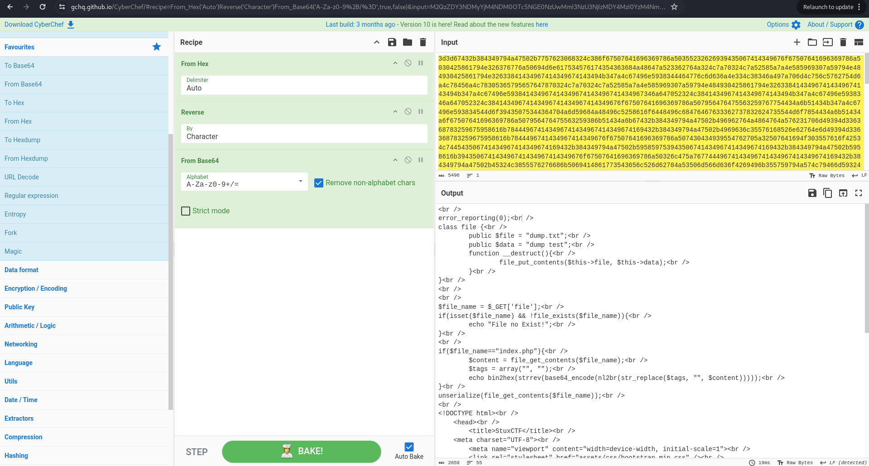Click From Hex Delimiter field
Image resolution: width=869 pixels, height=466 pixels.
click(304, 85)
